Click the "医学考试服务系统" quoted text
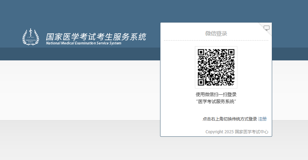This screenshot has width=308, height=160. [216, 101]
